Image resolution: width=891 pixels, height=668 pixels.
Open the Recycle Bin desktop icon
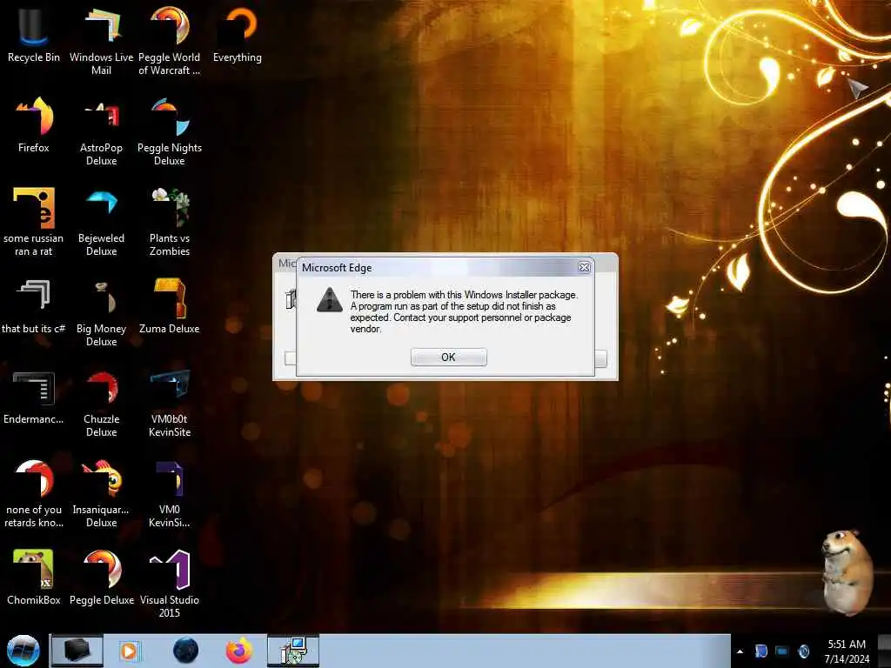pyautogui.click(x=34, y=34)
